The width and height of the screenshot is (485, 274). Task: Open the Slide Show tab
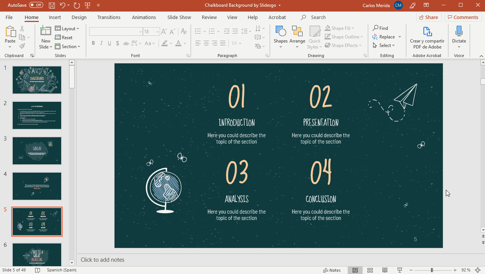[x=179, y=17]
